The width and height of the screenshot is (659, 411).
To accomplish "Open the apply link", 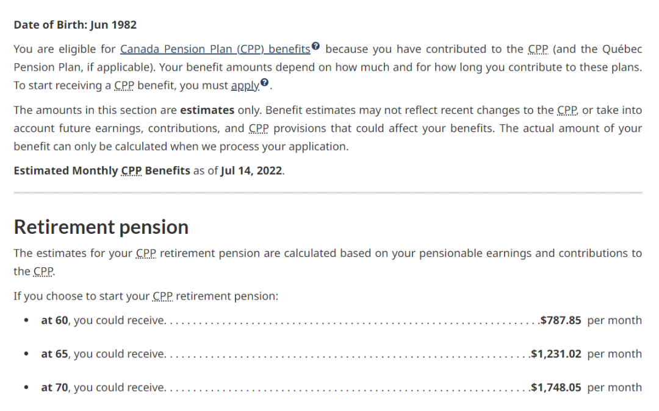I will 245,86.
